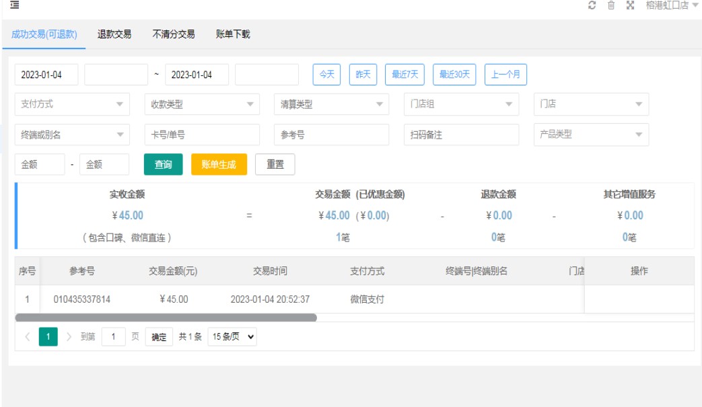This screenshot has height=407, width=702.
Task: Open the 账单下载 tab
Action: point(233,34)
